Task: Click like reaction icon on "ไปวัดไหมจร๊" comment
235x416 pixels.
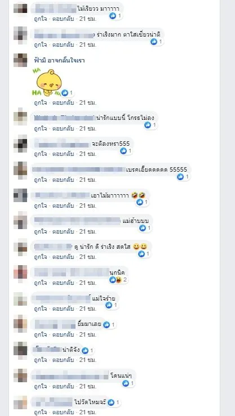Action: pyautogui.click(x=111, y=402)
